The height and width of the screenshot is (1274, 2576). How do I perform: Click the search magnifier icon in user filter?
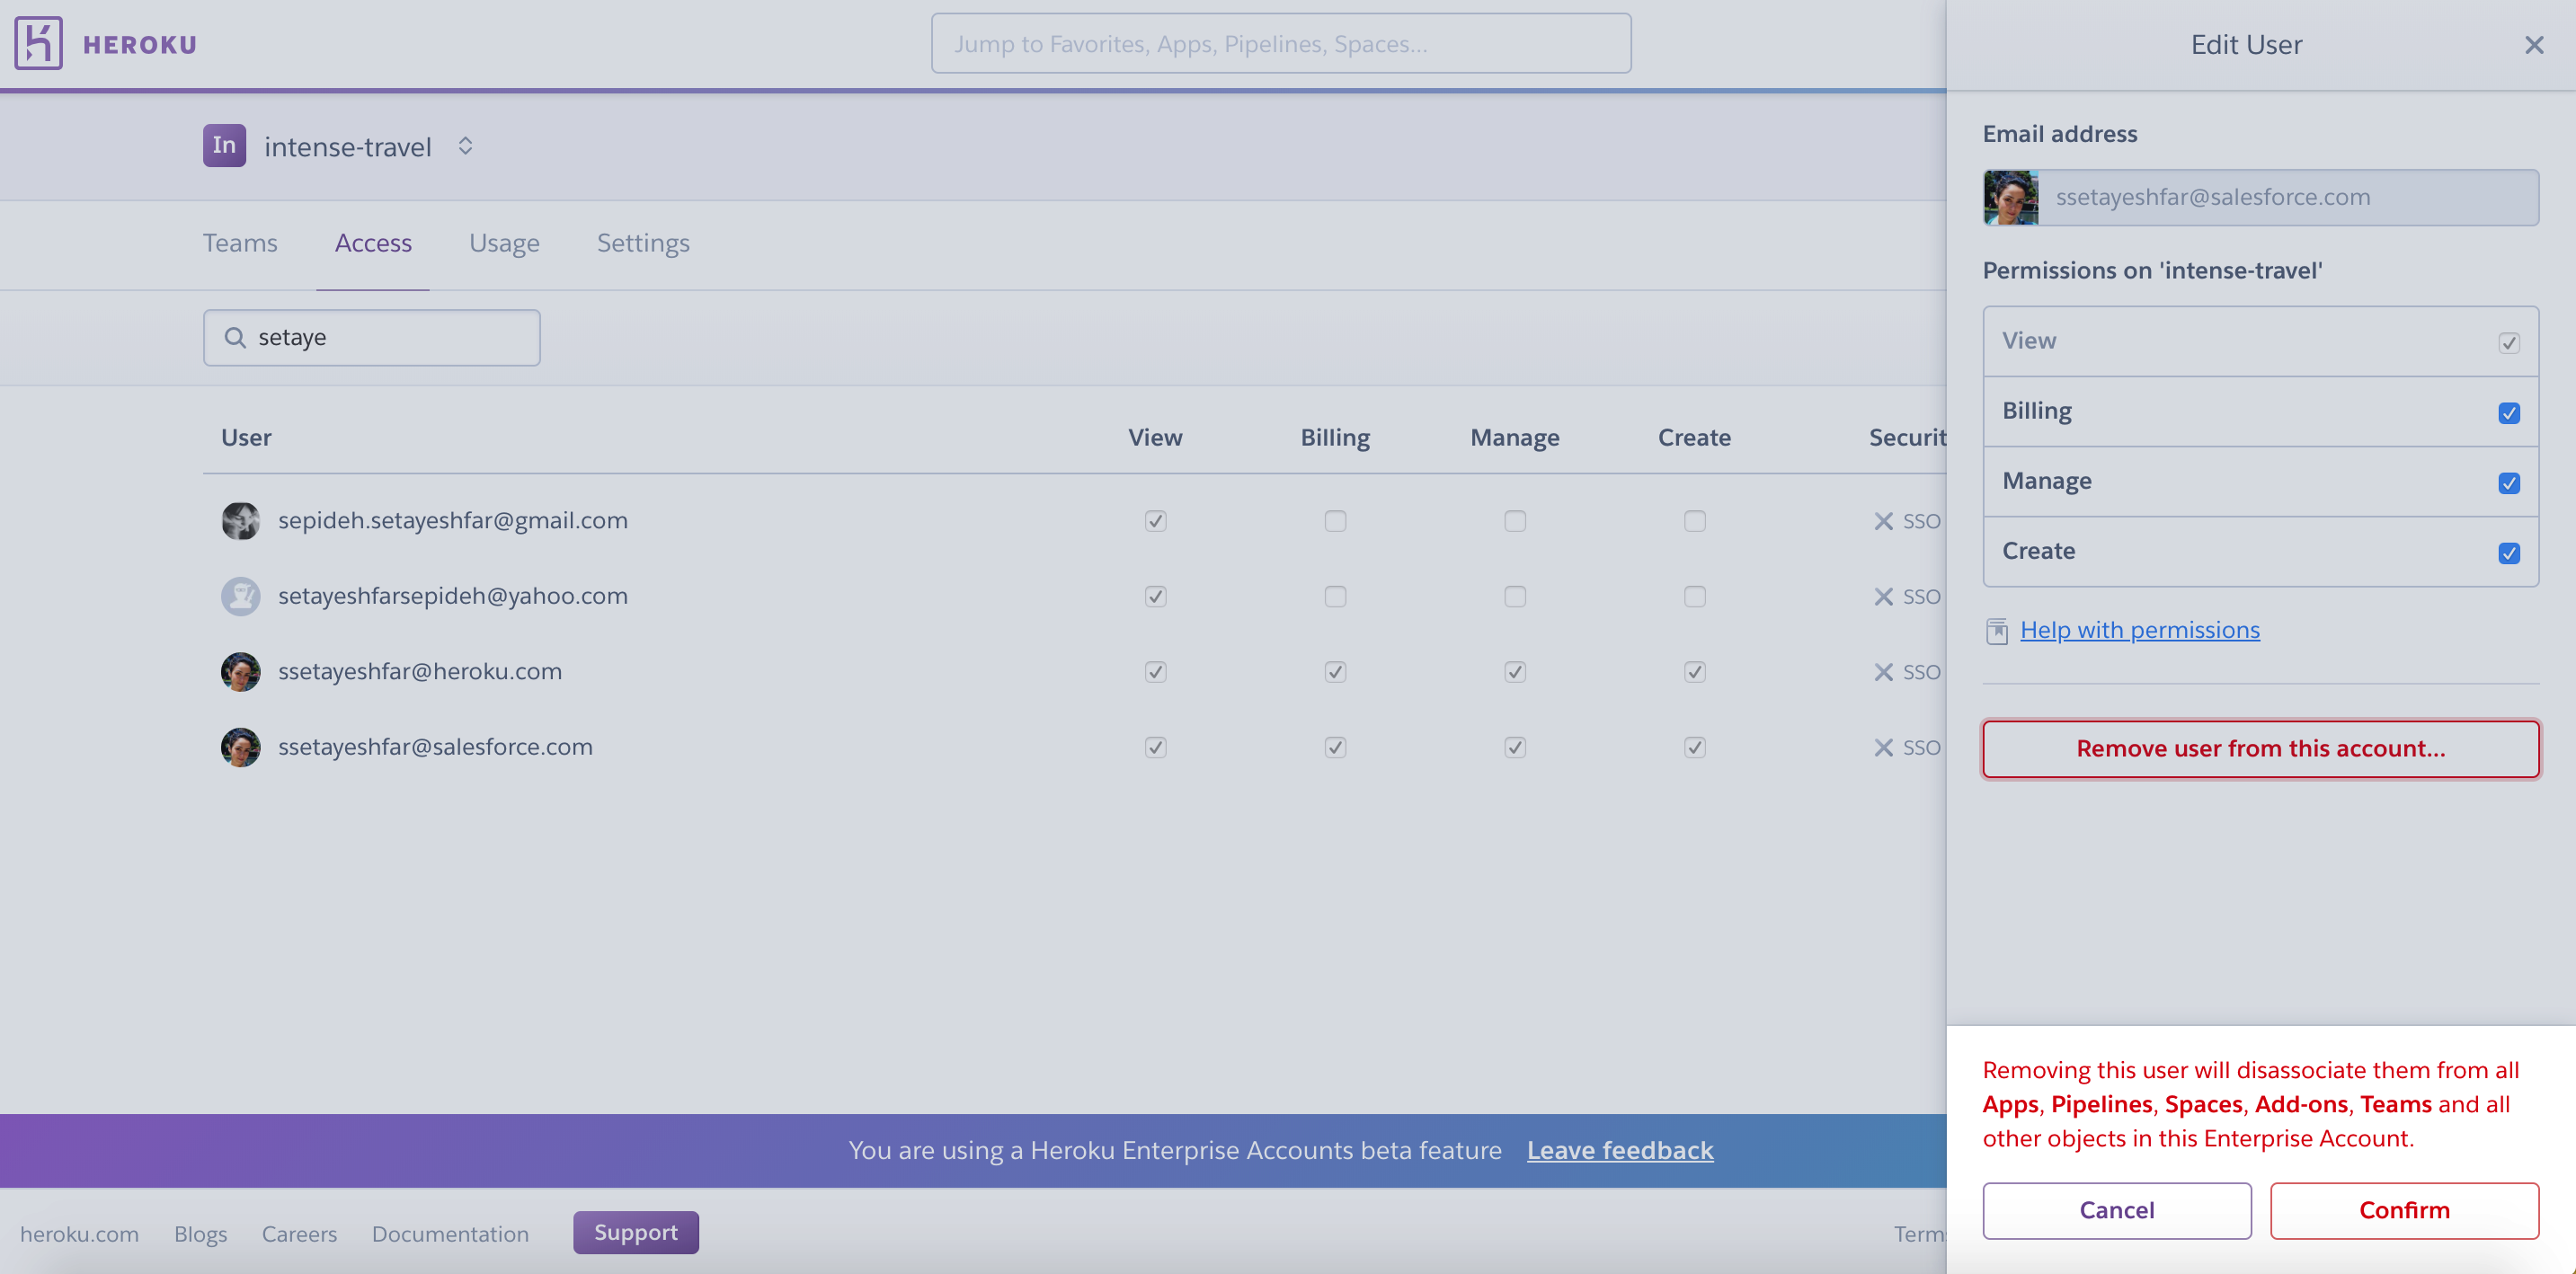coord(235,338)
